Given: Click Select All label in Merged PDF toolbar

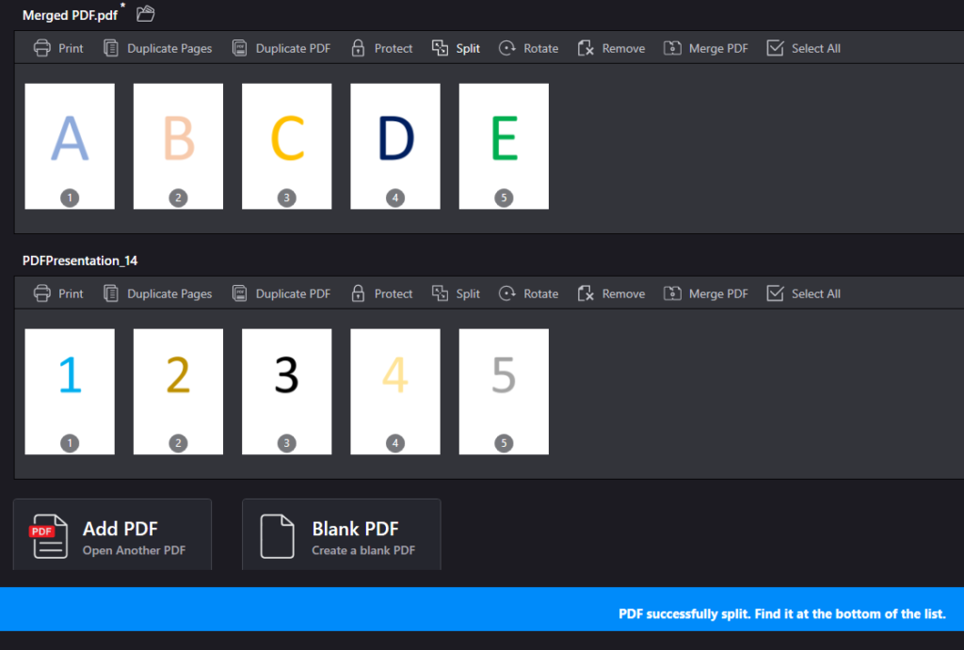Looking at the screenshot, I should 816,49.
